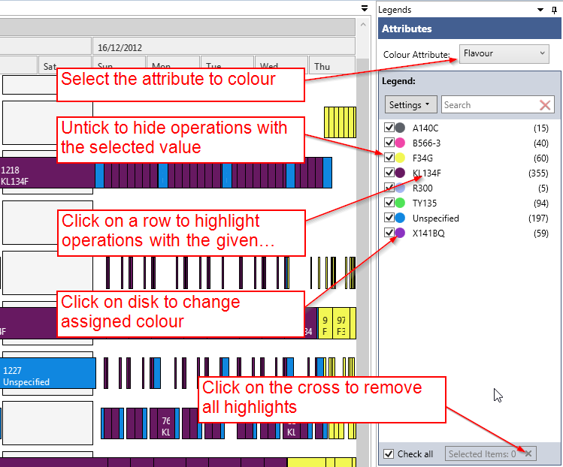This screenshot has width=563, height=467.
Task: Untick the A140C checkbox
Action: tap(389, 128)
